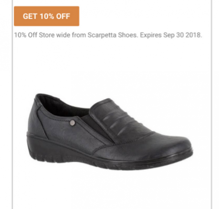The height and width of the screenshot is (209, 219).
Task: Click the silver metal stud on the shoe
Action: [72, 123]
